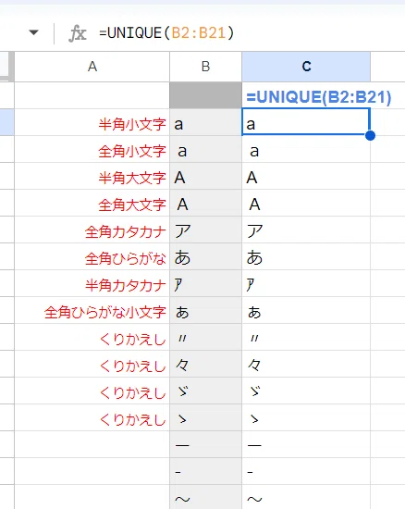Viewport: 405px width, 509px height.
Task: Select the label cell 全角ひらがな
Action: coord(92,256)
